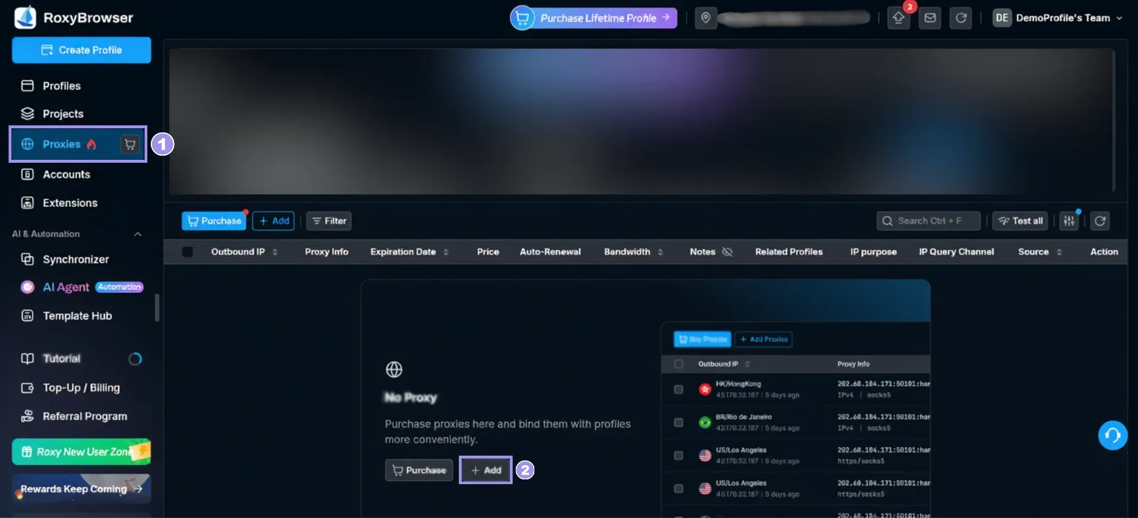Focus the Search Ctrl + F field
Screen dimensions: 1138x518
tap(928, 221)
